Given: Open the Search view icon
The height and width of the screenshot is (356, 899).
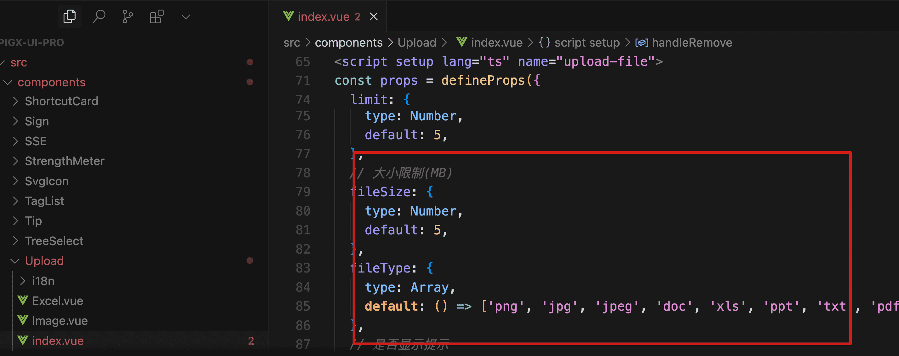Looking at the screenshot, I should [99, 16].
